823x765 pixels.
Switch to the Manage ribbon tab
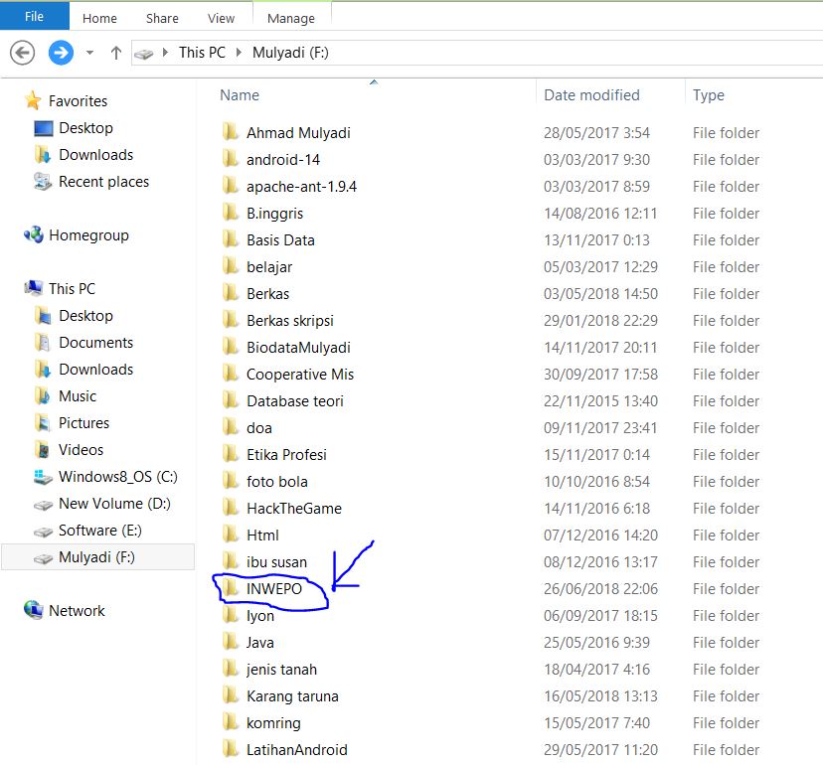tap(291, 18)
